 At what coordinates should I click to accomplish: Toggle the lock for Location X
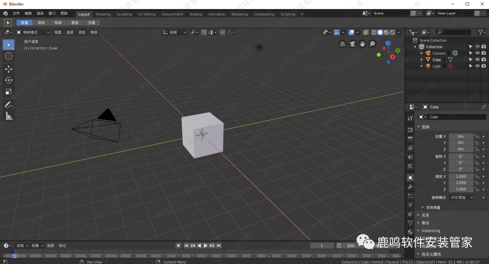point(477,136)
